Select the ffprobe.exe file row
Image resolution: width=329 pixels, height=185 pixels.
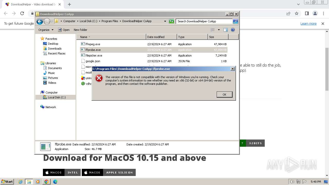tap(154, 50)
